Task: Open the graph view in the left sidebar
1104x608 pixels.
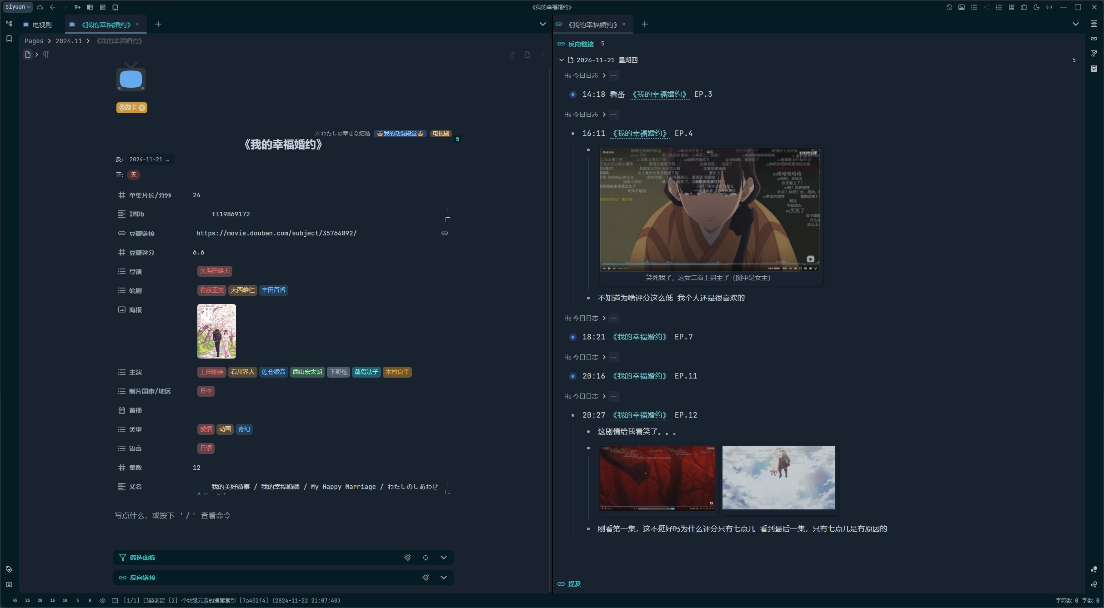Action: 9,24
